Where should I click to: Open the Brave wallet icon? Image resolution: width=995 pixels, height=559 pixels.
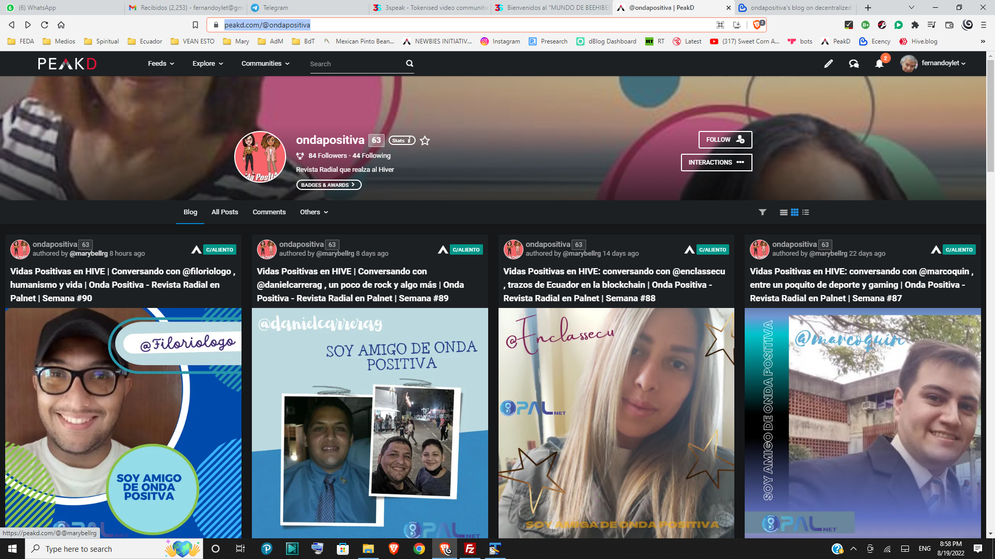pyautogui.click(x=949, y=25)
